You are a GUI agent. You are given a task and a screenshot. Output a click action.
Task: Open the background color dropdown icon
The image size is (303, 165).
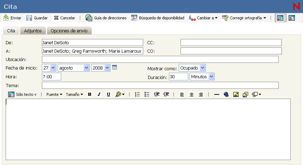click(x=257, y=94)
